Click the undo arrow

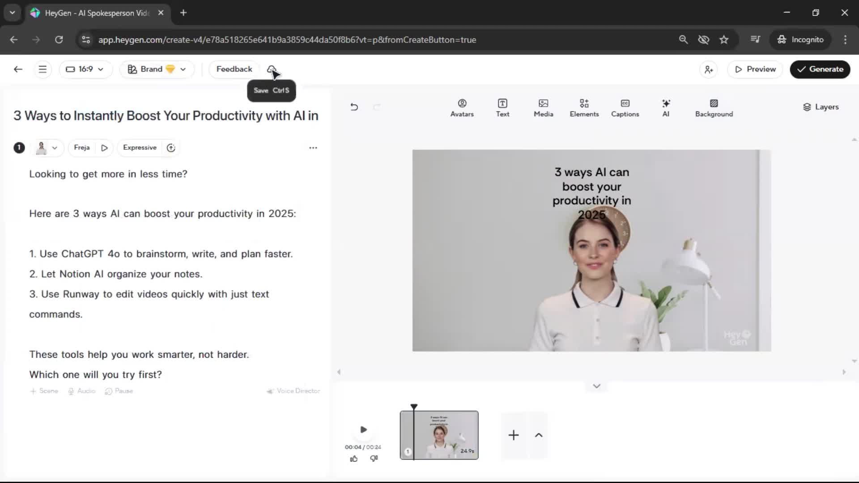[354, 107]
